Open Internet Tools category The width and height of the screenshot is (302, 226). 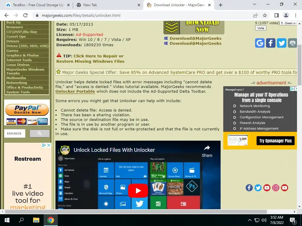pos(19,60)
